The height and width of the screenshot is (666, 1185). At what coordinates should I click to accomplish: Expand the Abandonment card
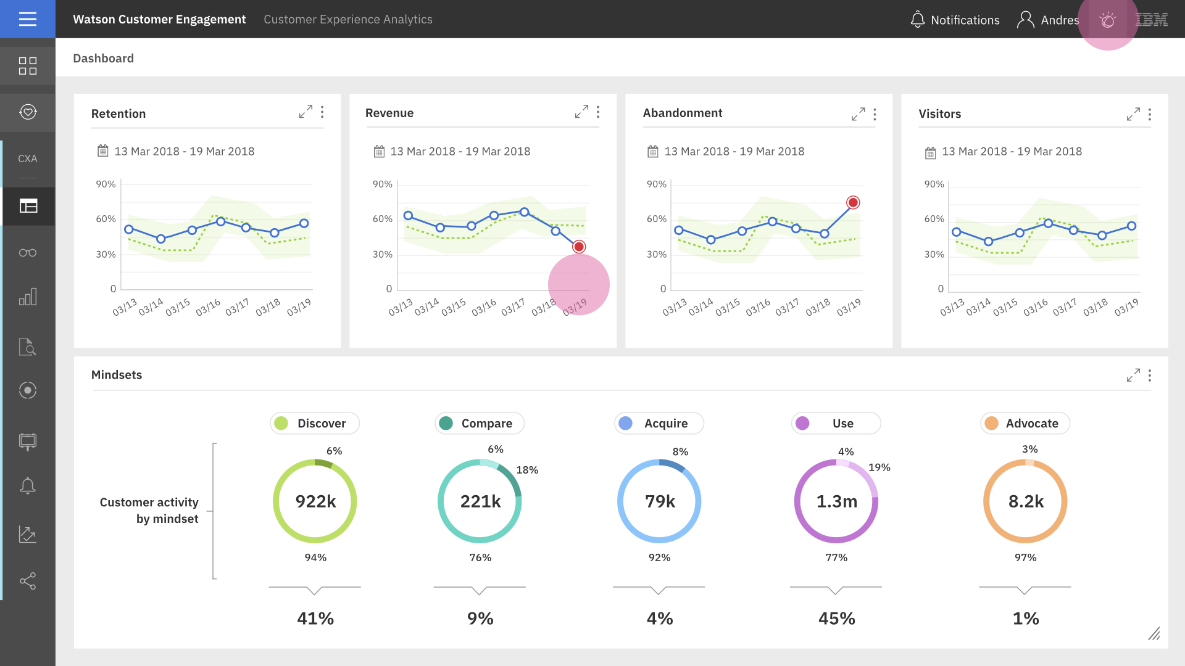click(x=858, y=114)
